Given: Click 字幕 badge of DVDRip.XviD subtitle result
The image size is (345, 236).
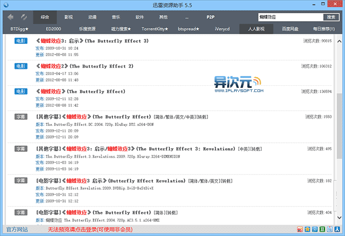Looking at the screenshot, I should (x=21, y=180).
